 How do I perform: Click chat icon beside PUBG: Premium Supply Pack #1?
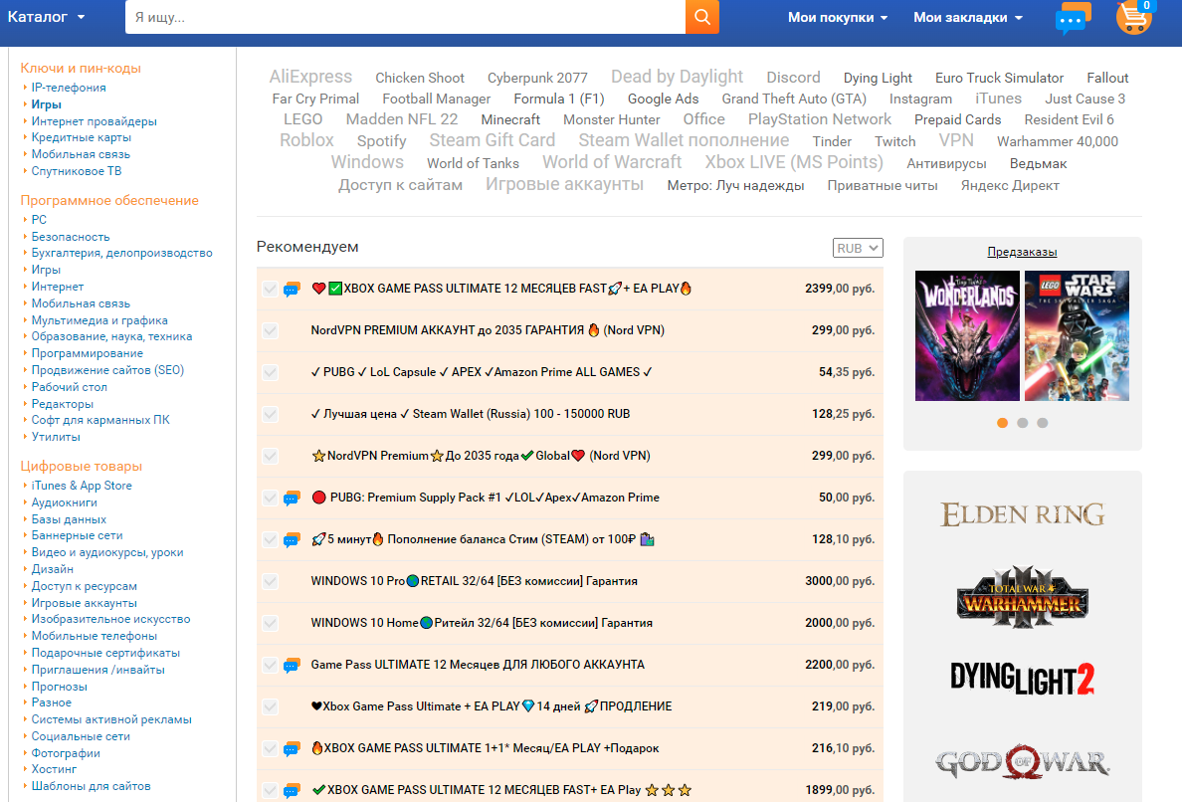coord(292,499)
